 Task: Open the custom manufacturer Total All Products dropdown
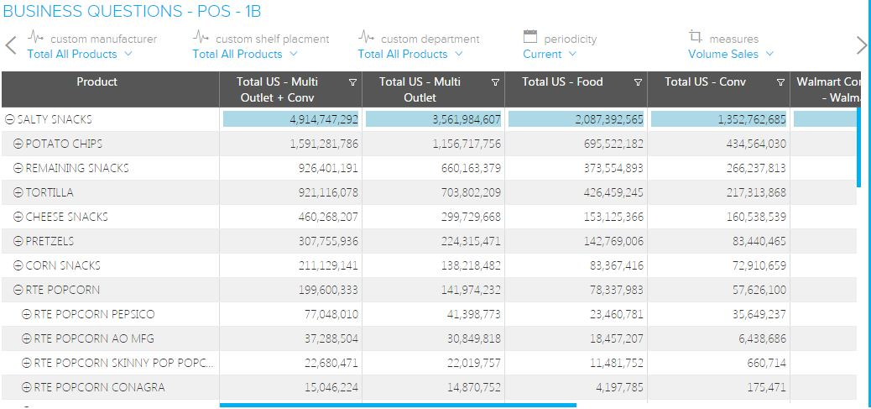pos(80,54)
